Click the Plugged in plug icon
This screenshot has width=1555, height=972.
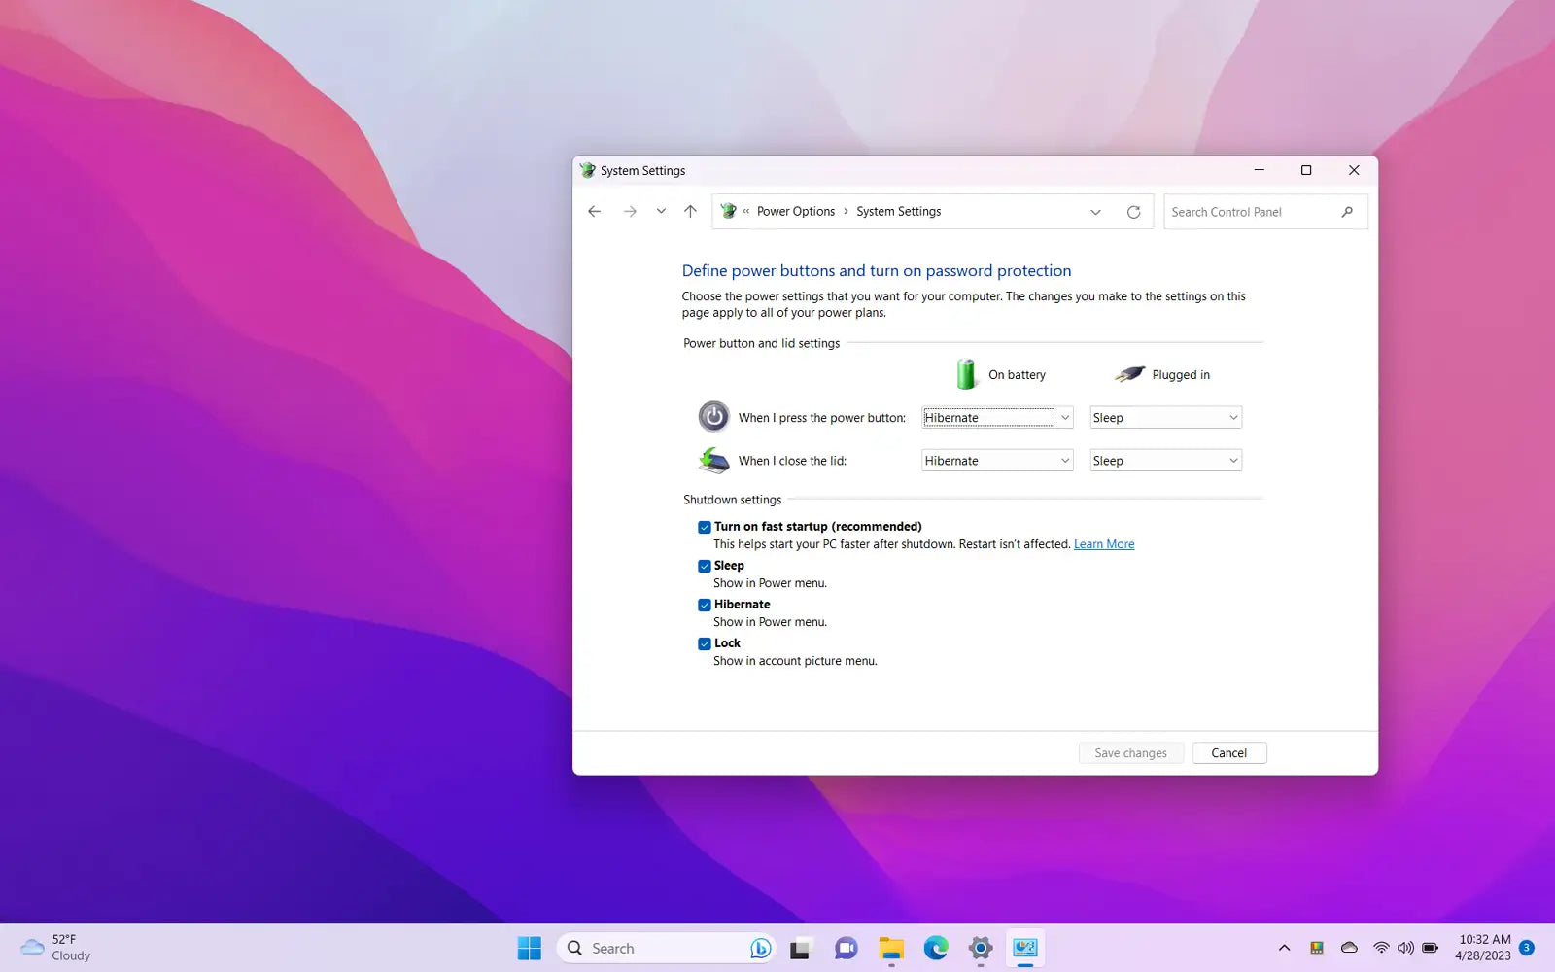[x=1129, y=374]
